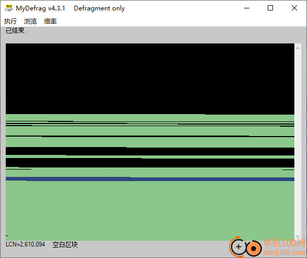
Task: Click the danji100.com watermark link
Action: pos(284,252)
